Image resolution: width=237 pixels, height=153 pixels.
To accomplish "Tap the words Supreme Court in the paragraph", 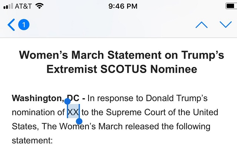I will pos(136,112).
